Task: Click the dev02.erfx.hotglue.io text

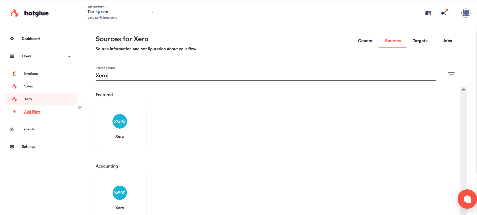Action: coord(102,18)
